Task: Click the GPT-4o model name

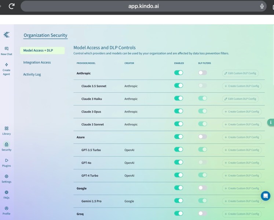Action: (86, 163)
